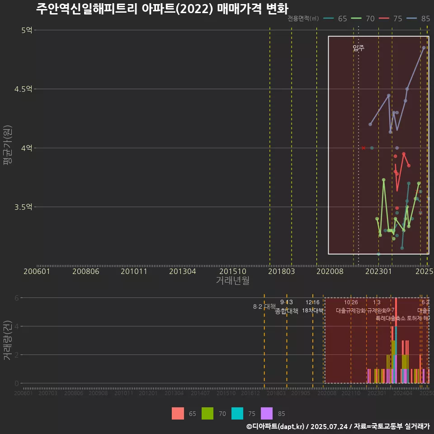Click the 85㎡ blue line swatch in top legend
The height and width of the screenshot is (434, 434).
[411, 19]
